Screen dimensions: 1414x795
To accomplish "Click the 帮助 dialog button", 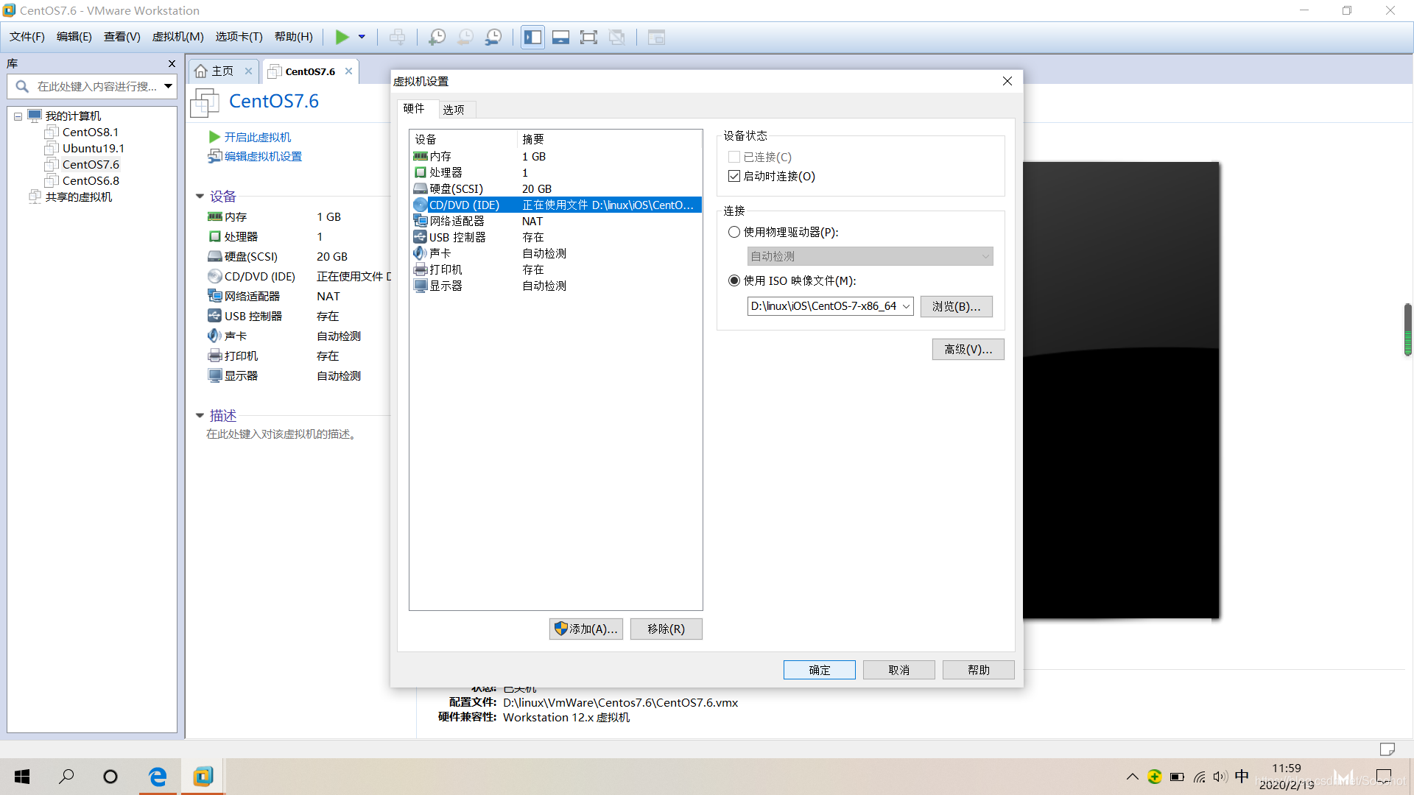I will 979,671.
